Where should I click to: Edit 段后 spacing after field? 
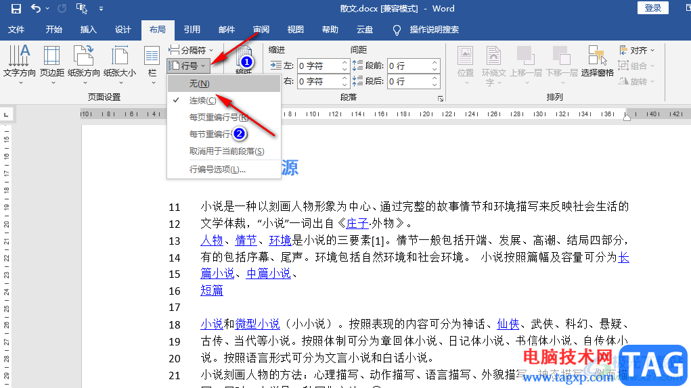[x=409, y=81]
